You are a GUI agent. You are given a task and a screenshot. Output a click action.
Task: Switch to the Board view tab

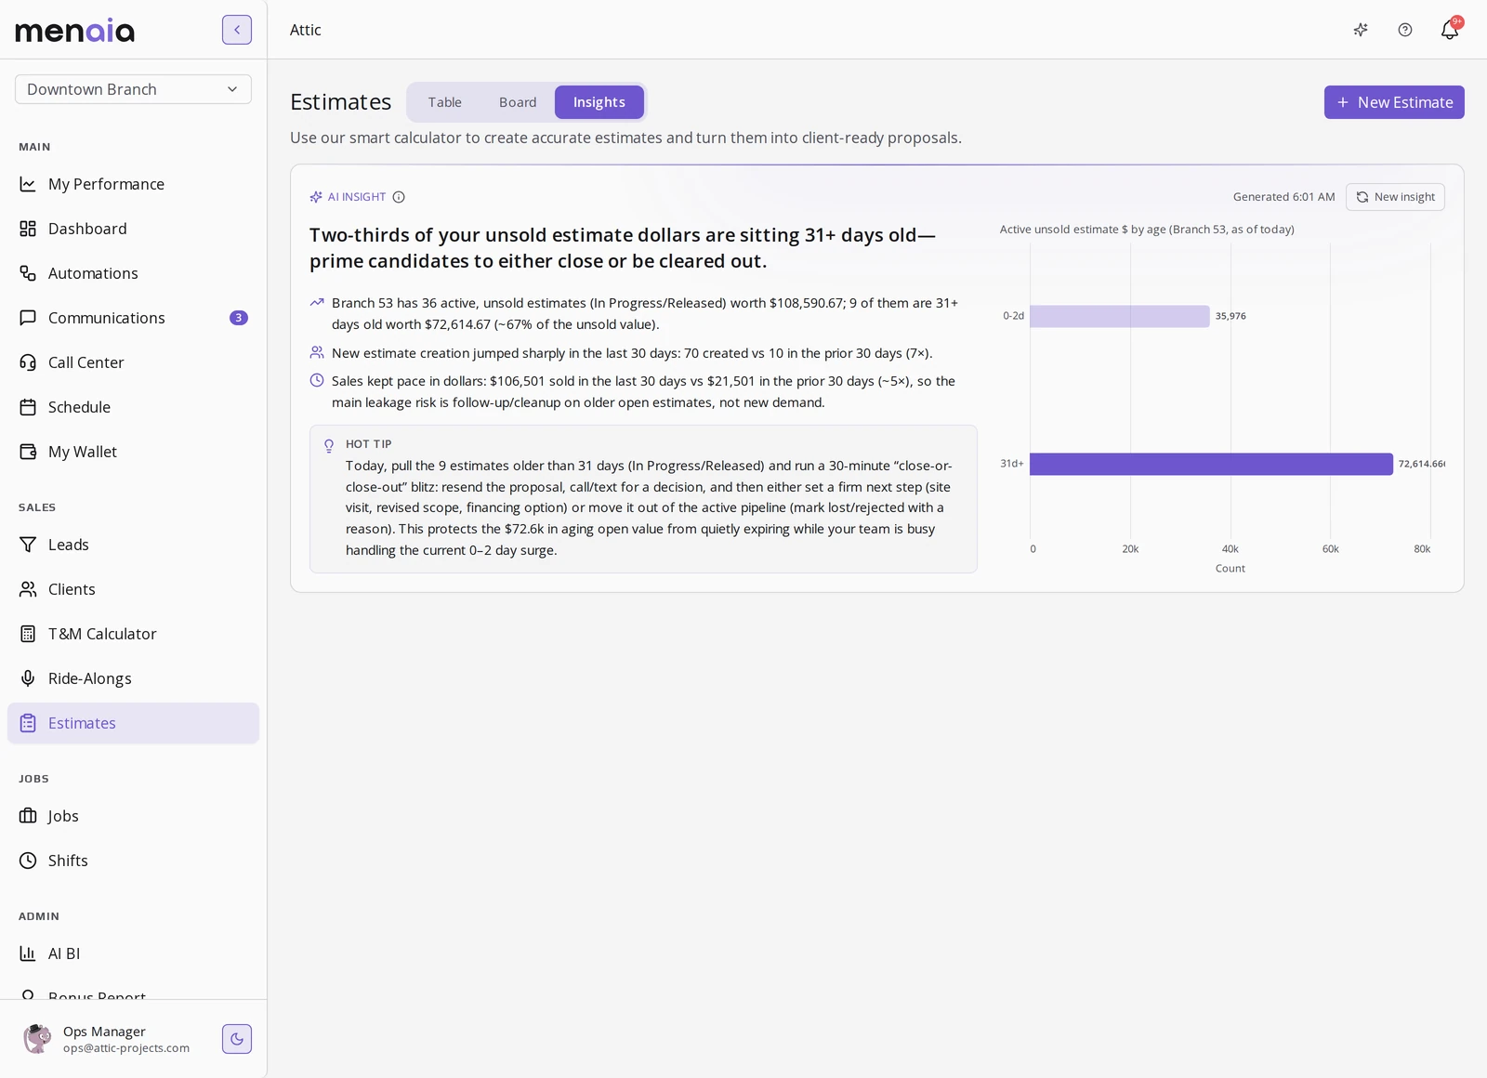click(x=518, y=102)
